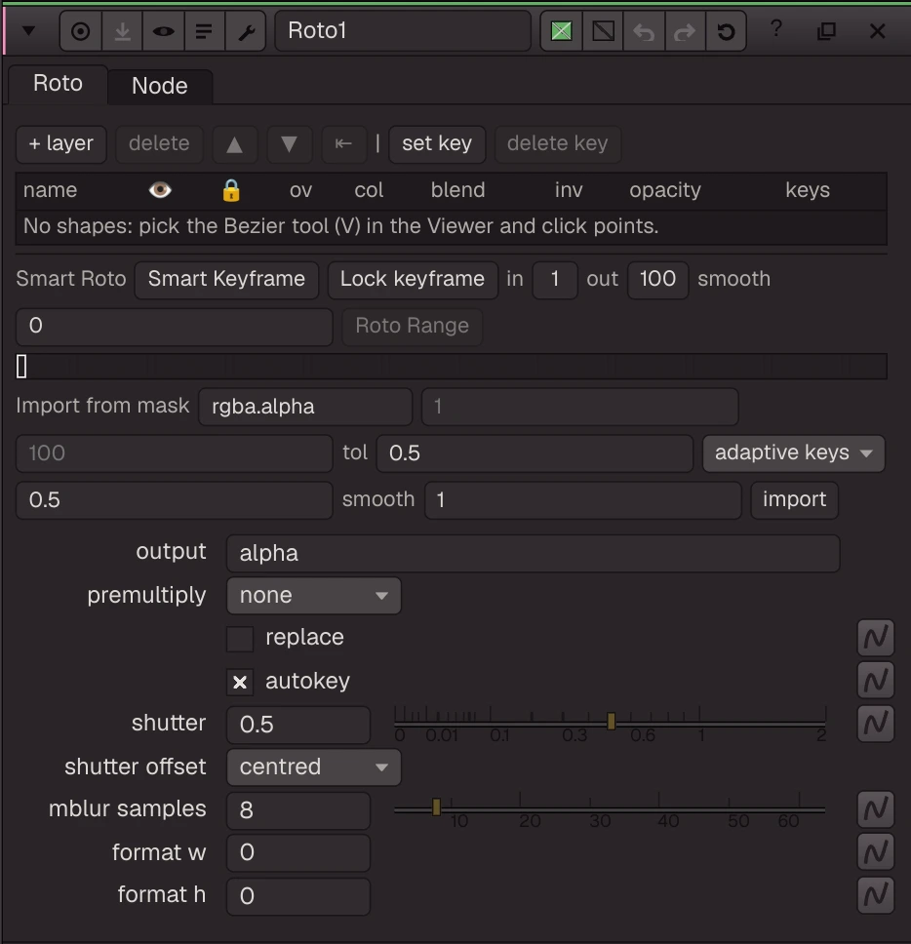This screenshot has height=944, width=911.
Task: Click the center node target icon
Action: tap(80, 31)
